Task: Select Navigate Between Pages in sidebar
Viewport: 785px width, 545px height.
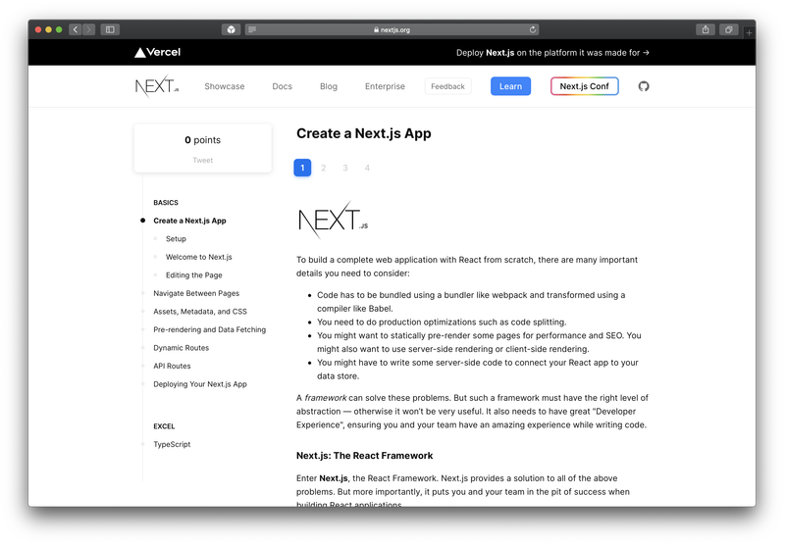Action: [196, 293]
